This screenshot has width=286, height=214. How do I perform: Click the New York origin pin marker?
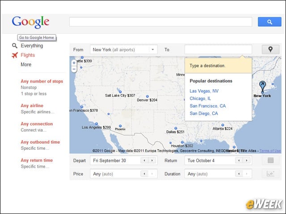click(262, 86)
